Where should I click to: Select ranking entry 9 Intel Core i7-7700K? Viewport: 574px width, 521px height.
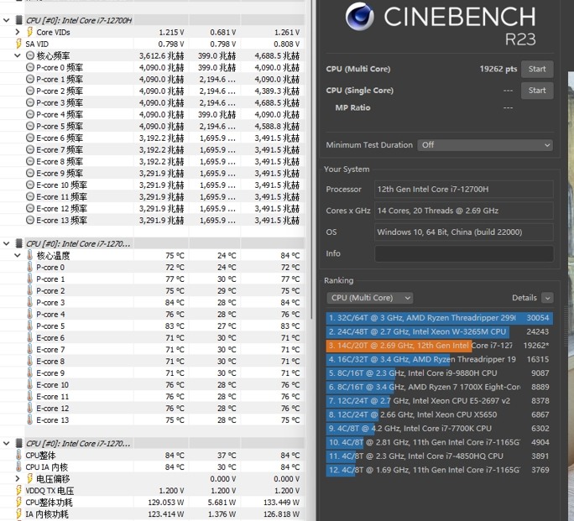click(440, 428)
